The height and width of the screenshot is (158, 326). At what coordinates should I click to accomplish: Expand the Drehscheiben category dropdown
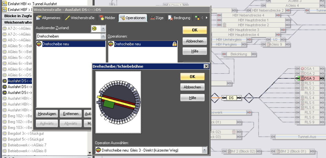(x=103, y=36)
